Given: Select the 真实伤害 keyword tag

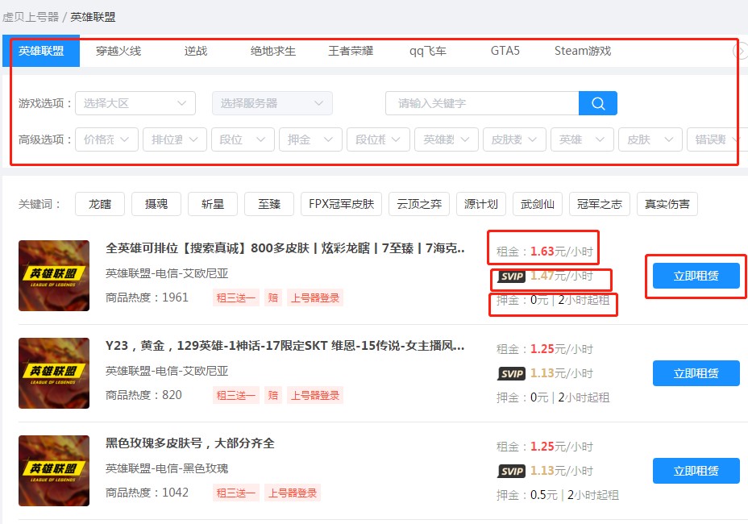Looking at the screenshot, I should pos(667,204).
